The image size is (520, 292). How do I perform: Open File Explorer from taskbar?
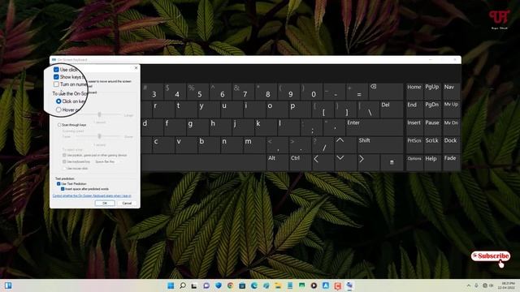click(278, 286)
